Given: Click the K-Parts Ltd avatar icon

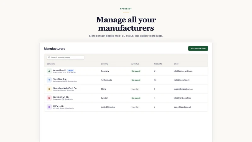Looking at the screenshot, I should [x=49, y=107].
